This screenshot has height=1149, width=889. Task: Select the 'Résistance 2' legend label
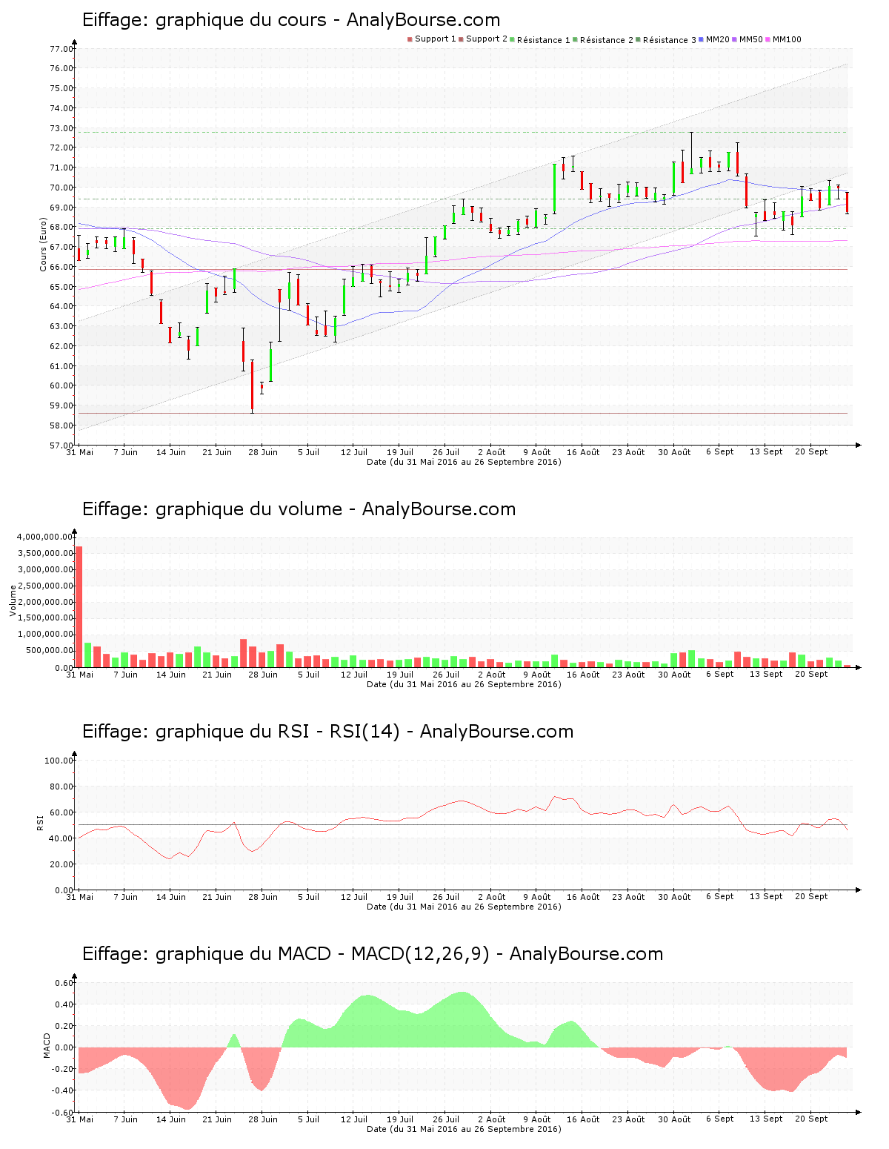pyautogui.click(x=606, y=40)
